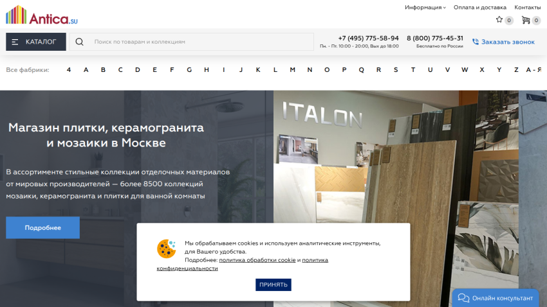
Task: Filter factories by letter B
Action: 103,70
